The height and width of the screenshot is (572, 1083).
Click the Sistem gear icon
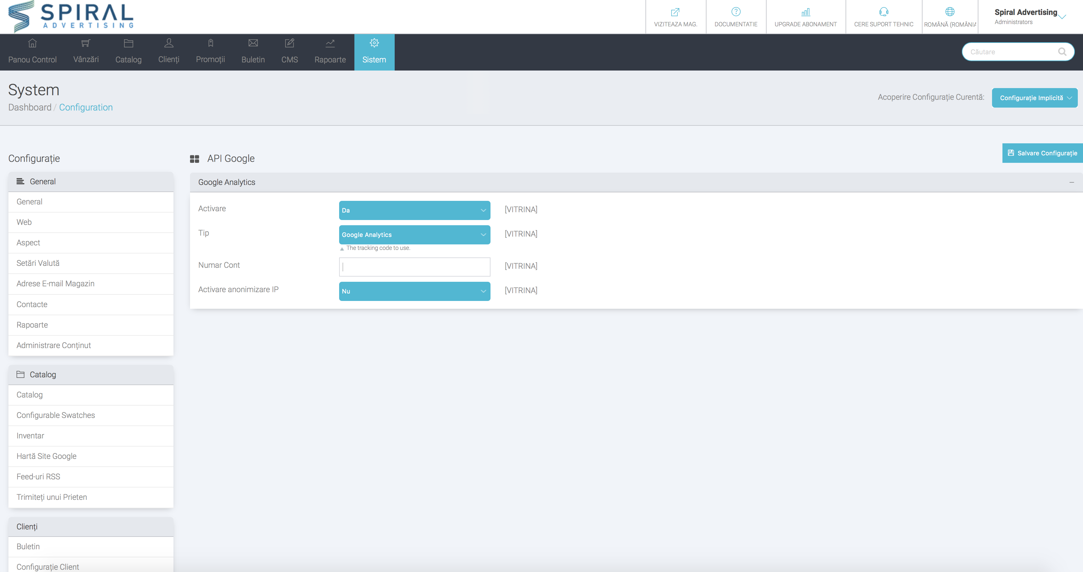374,43
